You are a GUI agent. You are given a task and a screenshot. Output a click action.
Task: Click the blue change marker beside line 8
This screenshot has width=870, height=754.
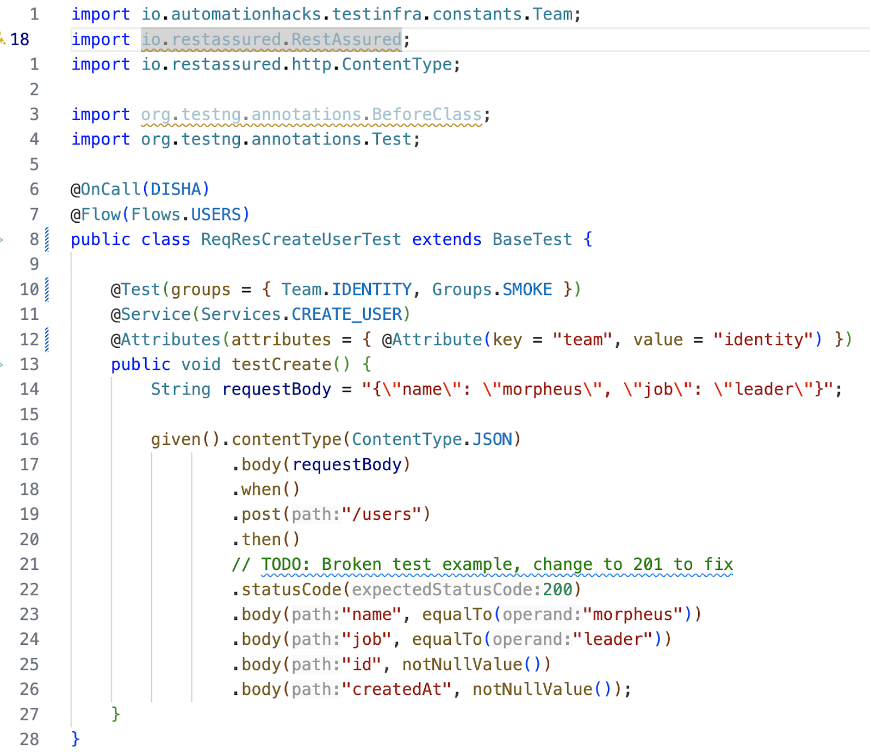click(x=47, y=238)
